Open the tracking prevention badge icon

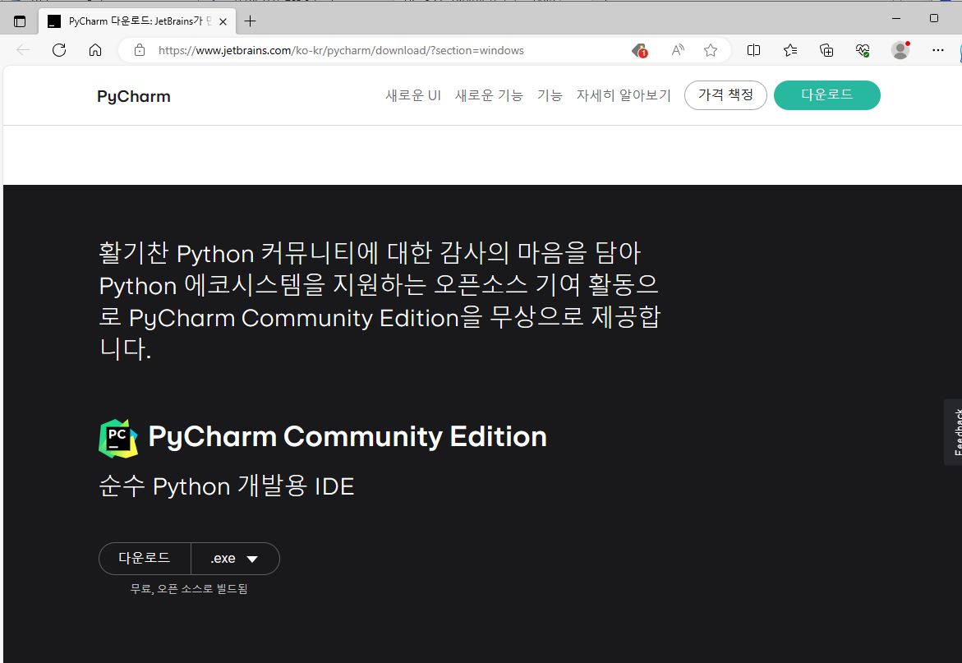[639, 50]
